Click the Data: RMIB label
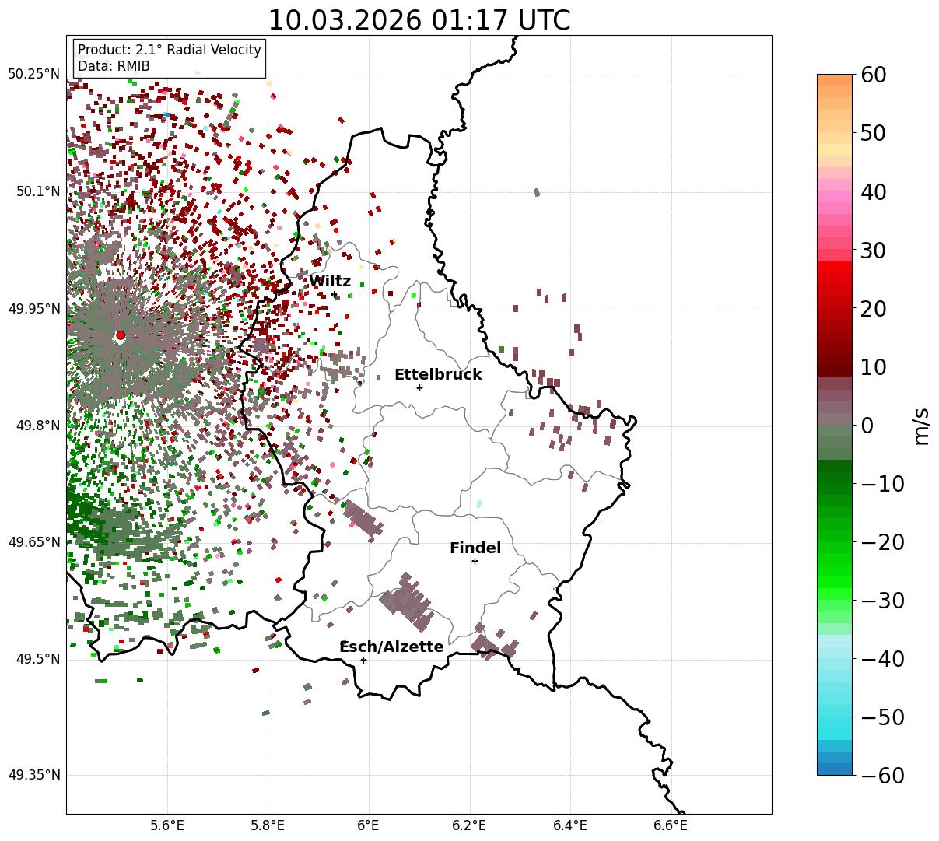The width and height of the screenshot is (939, 841). click(x=114, y=67)
